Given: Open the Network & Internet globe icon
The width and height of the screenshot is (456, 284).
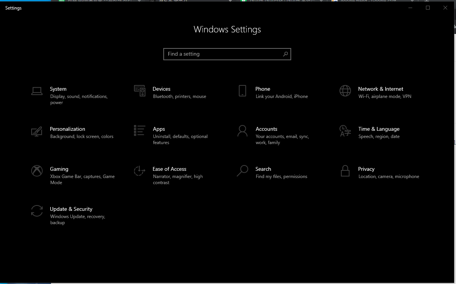Looking at the screenshot, I should pyautogui.click(x=345, y=91).
